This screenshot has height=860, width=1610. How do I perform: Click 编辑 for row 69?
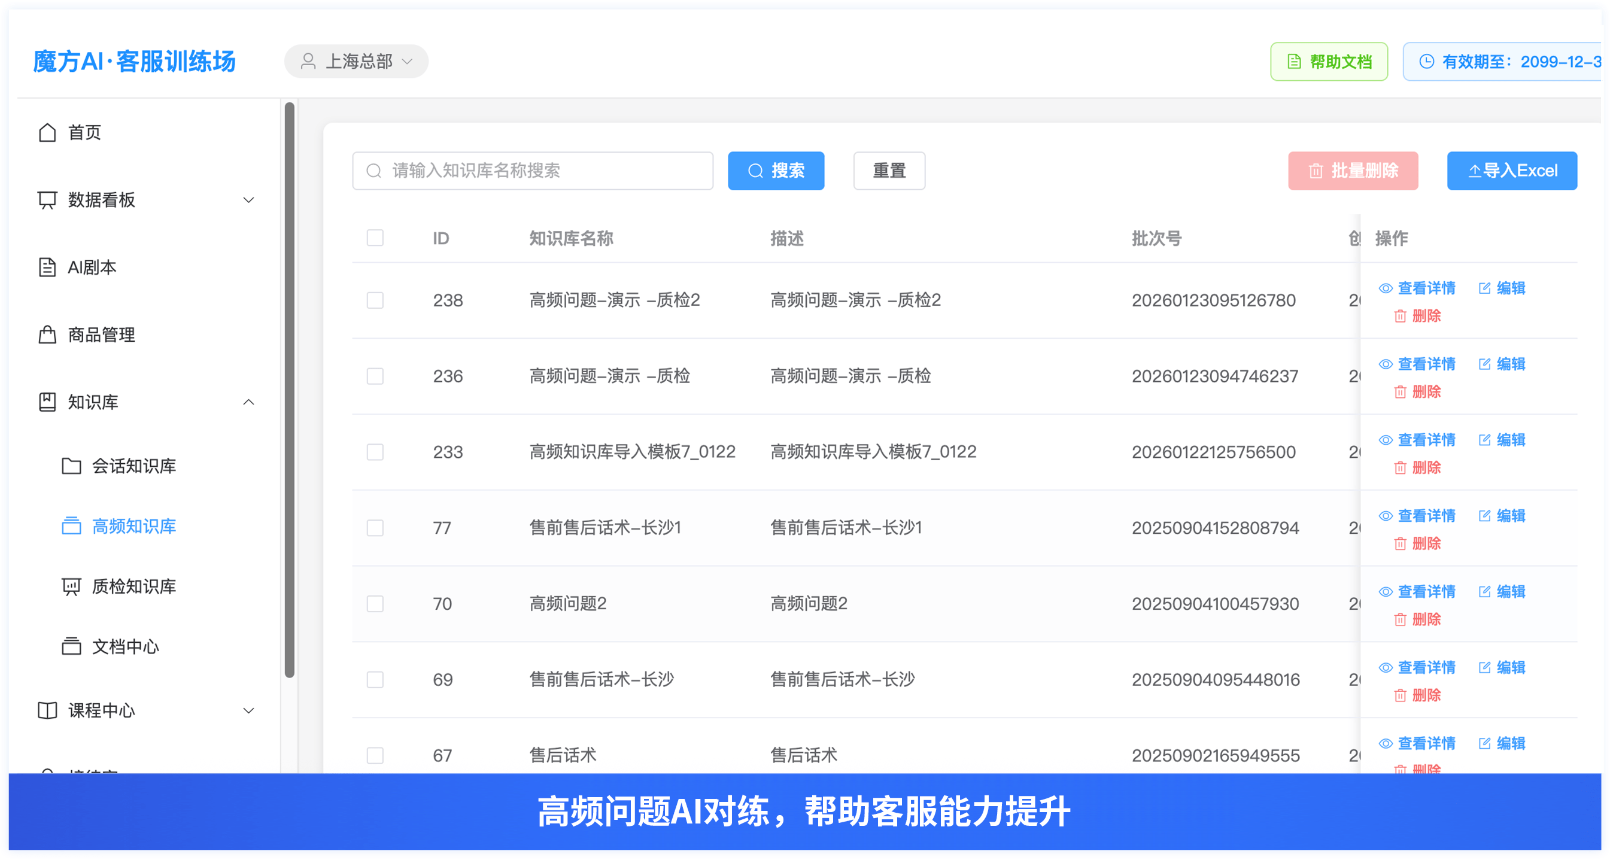pyautogui.click(x=1502, y=667)
